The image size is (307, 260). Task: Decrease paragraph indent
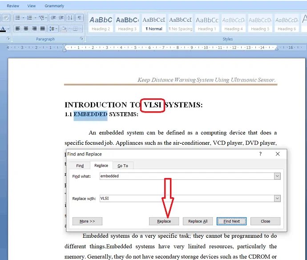pos(53,18)
